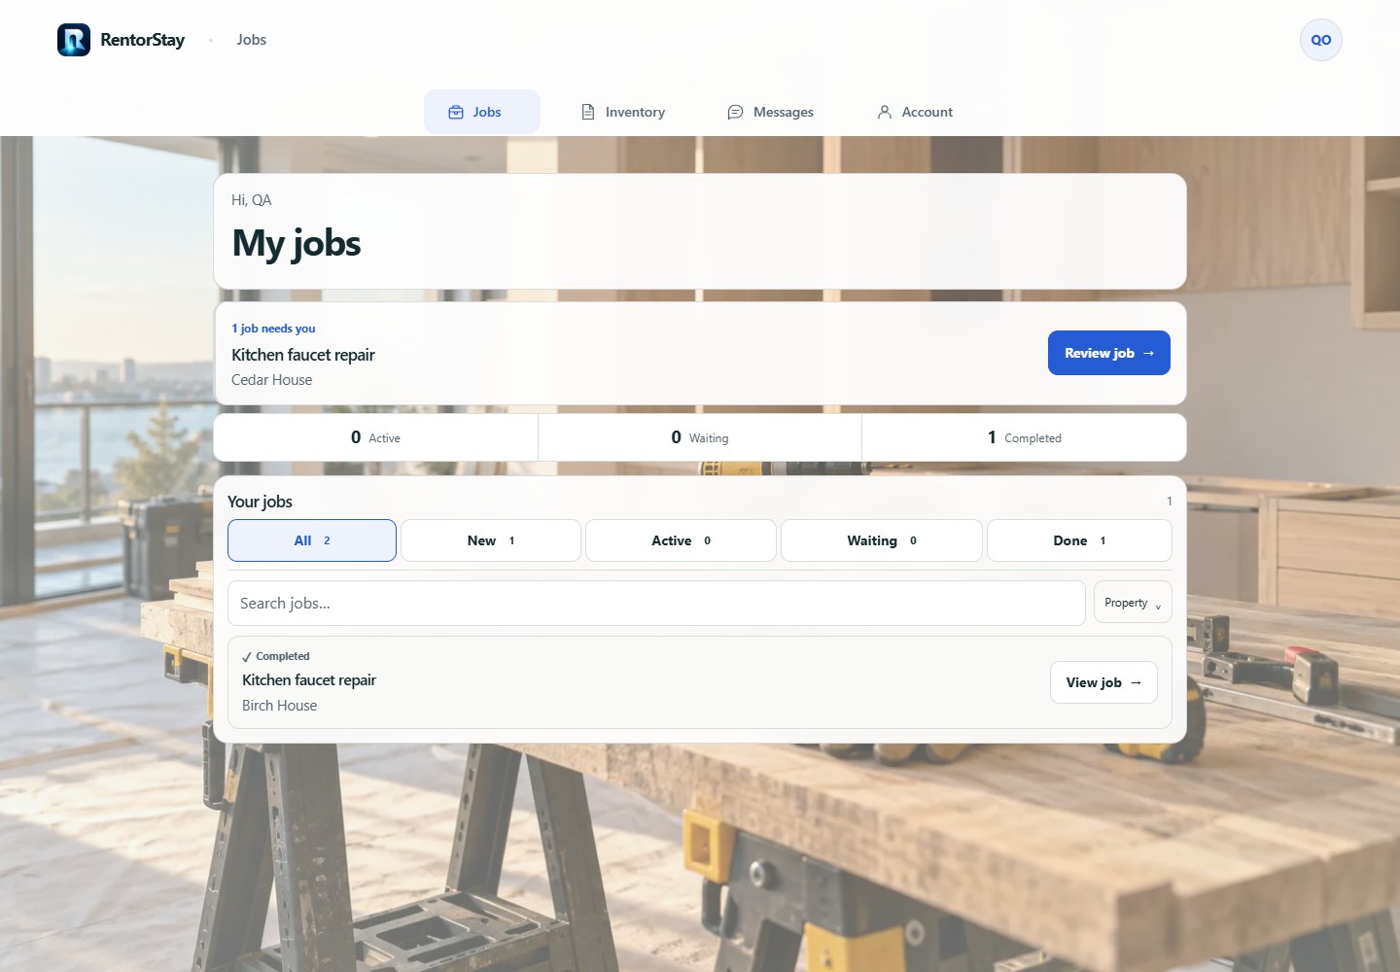Click the Jobs breadcrumb in header
The width and height of the screenshot is (1400, 972).
click(252, 40)
